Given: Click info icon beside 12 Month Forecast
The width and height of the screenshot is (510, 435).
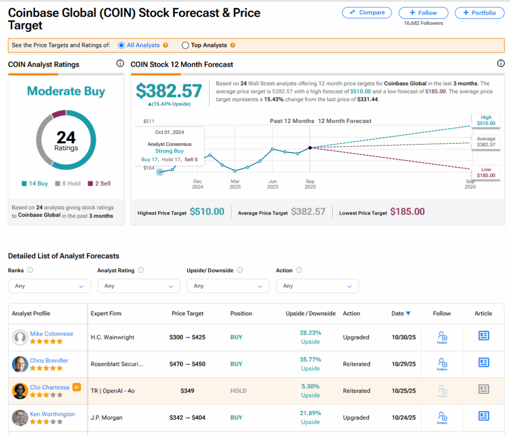Looking at the screenshot, I should pyautogui.click(x=501, y=64).
